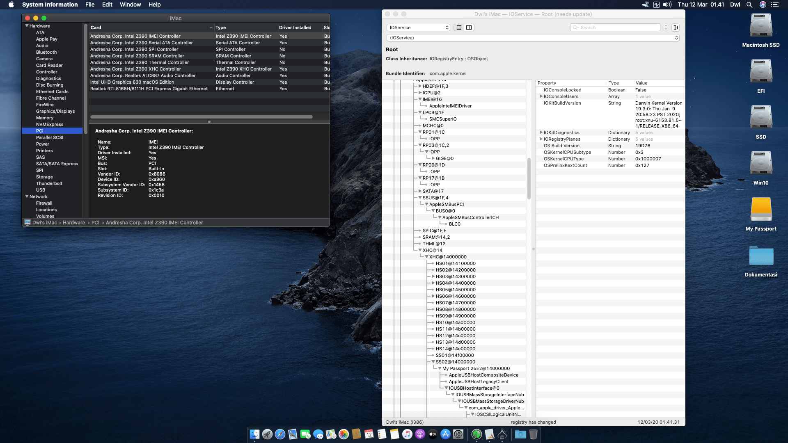Collapse the Hardware section in System Information sidebar
The width and height of the screenshot is (788, 443).
pyautogui.click(x=27, y=26)
